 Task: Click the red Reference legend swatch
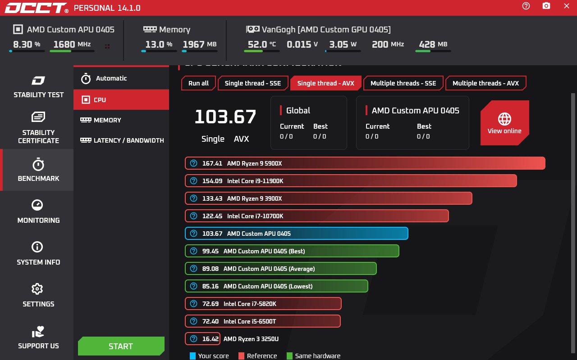click(241, 356)
